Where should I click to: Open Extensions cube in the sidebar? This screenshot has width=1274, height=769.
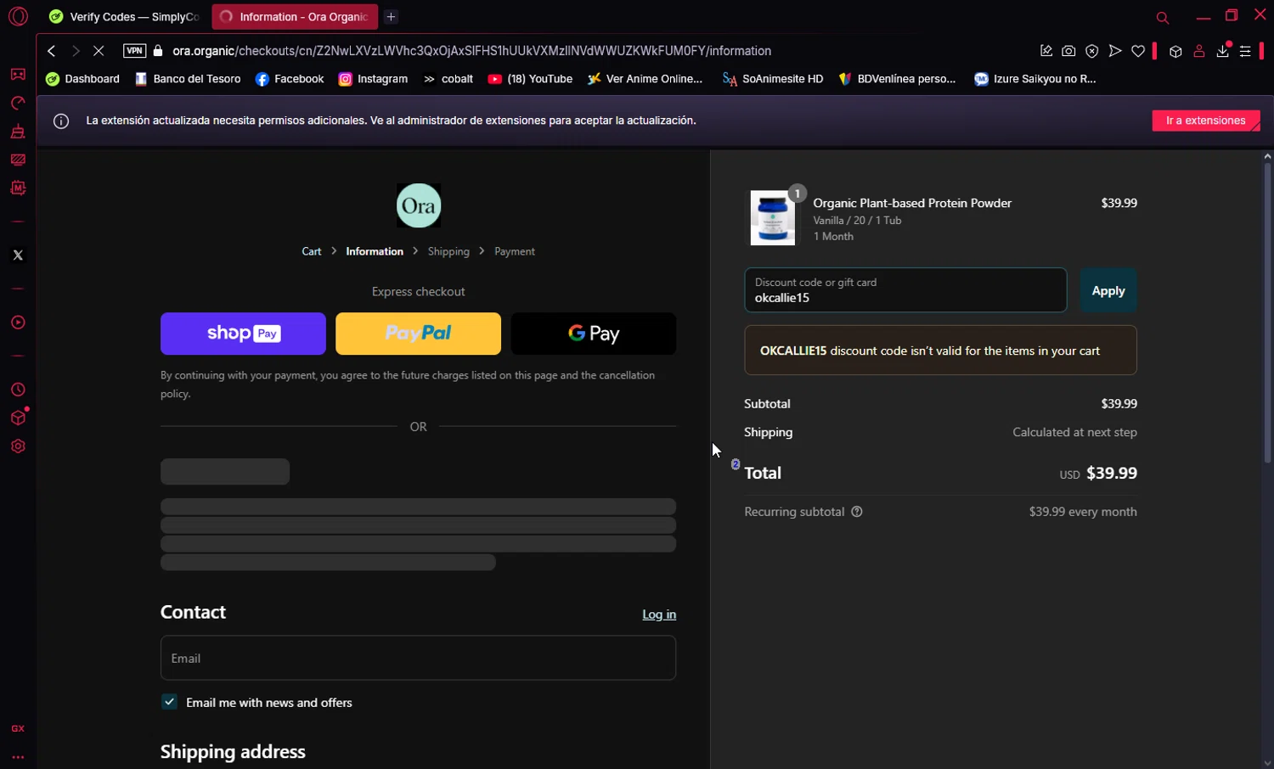pos(18,418)
